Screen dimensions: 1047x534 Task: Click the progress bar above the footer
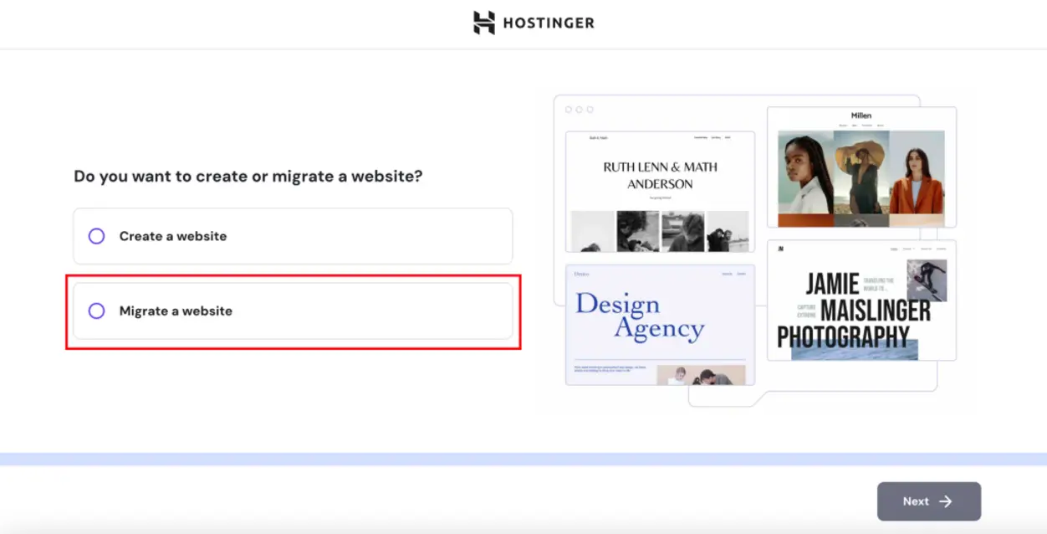point(523,458)
